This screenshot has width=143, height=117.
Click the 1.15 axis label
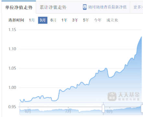coord(12,29)
